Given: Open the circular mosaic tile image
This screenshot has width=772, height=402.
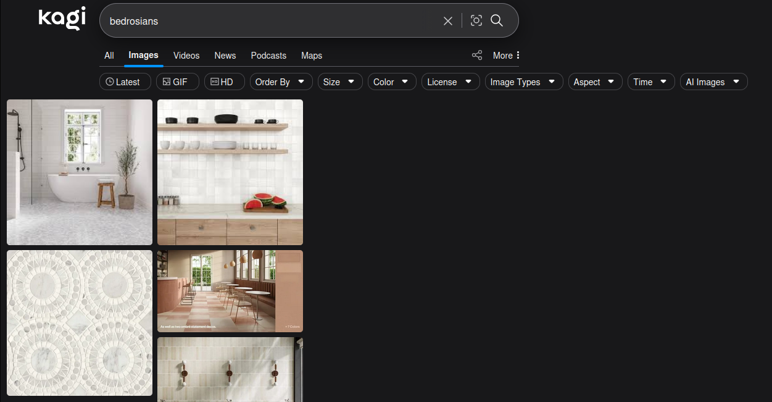Looking at the screenshot, I should (80, 323).
